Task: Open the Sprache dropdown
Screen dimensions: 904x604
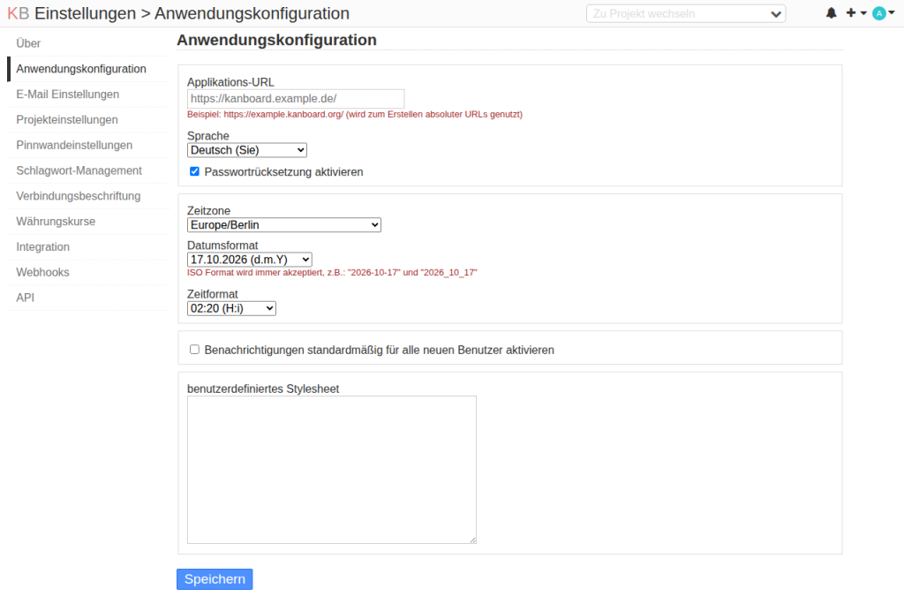Action: coord(247,150)
